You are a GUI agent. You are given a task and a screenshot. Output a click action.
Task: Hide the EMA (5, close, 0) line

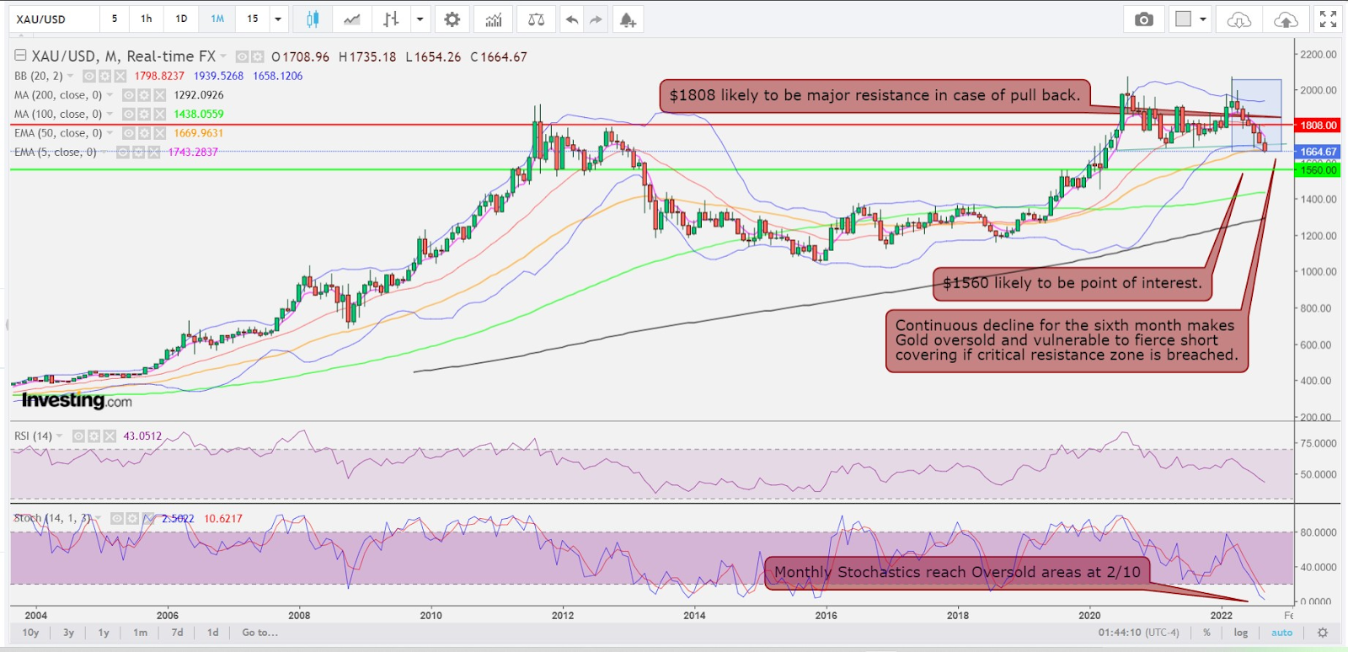(x=122, y=152)
